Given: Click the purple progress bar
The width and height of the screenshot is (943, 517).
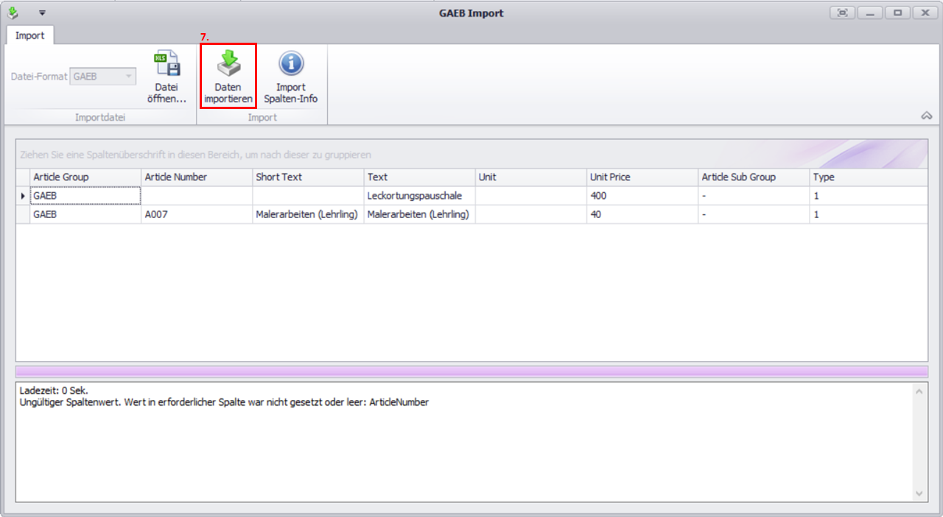Looking at the screenshot, I should 471,371.
